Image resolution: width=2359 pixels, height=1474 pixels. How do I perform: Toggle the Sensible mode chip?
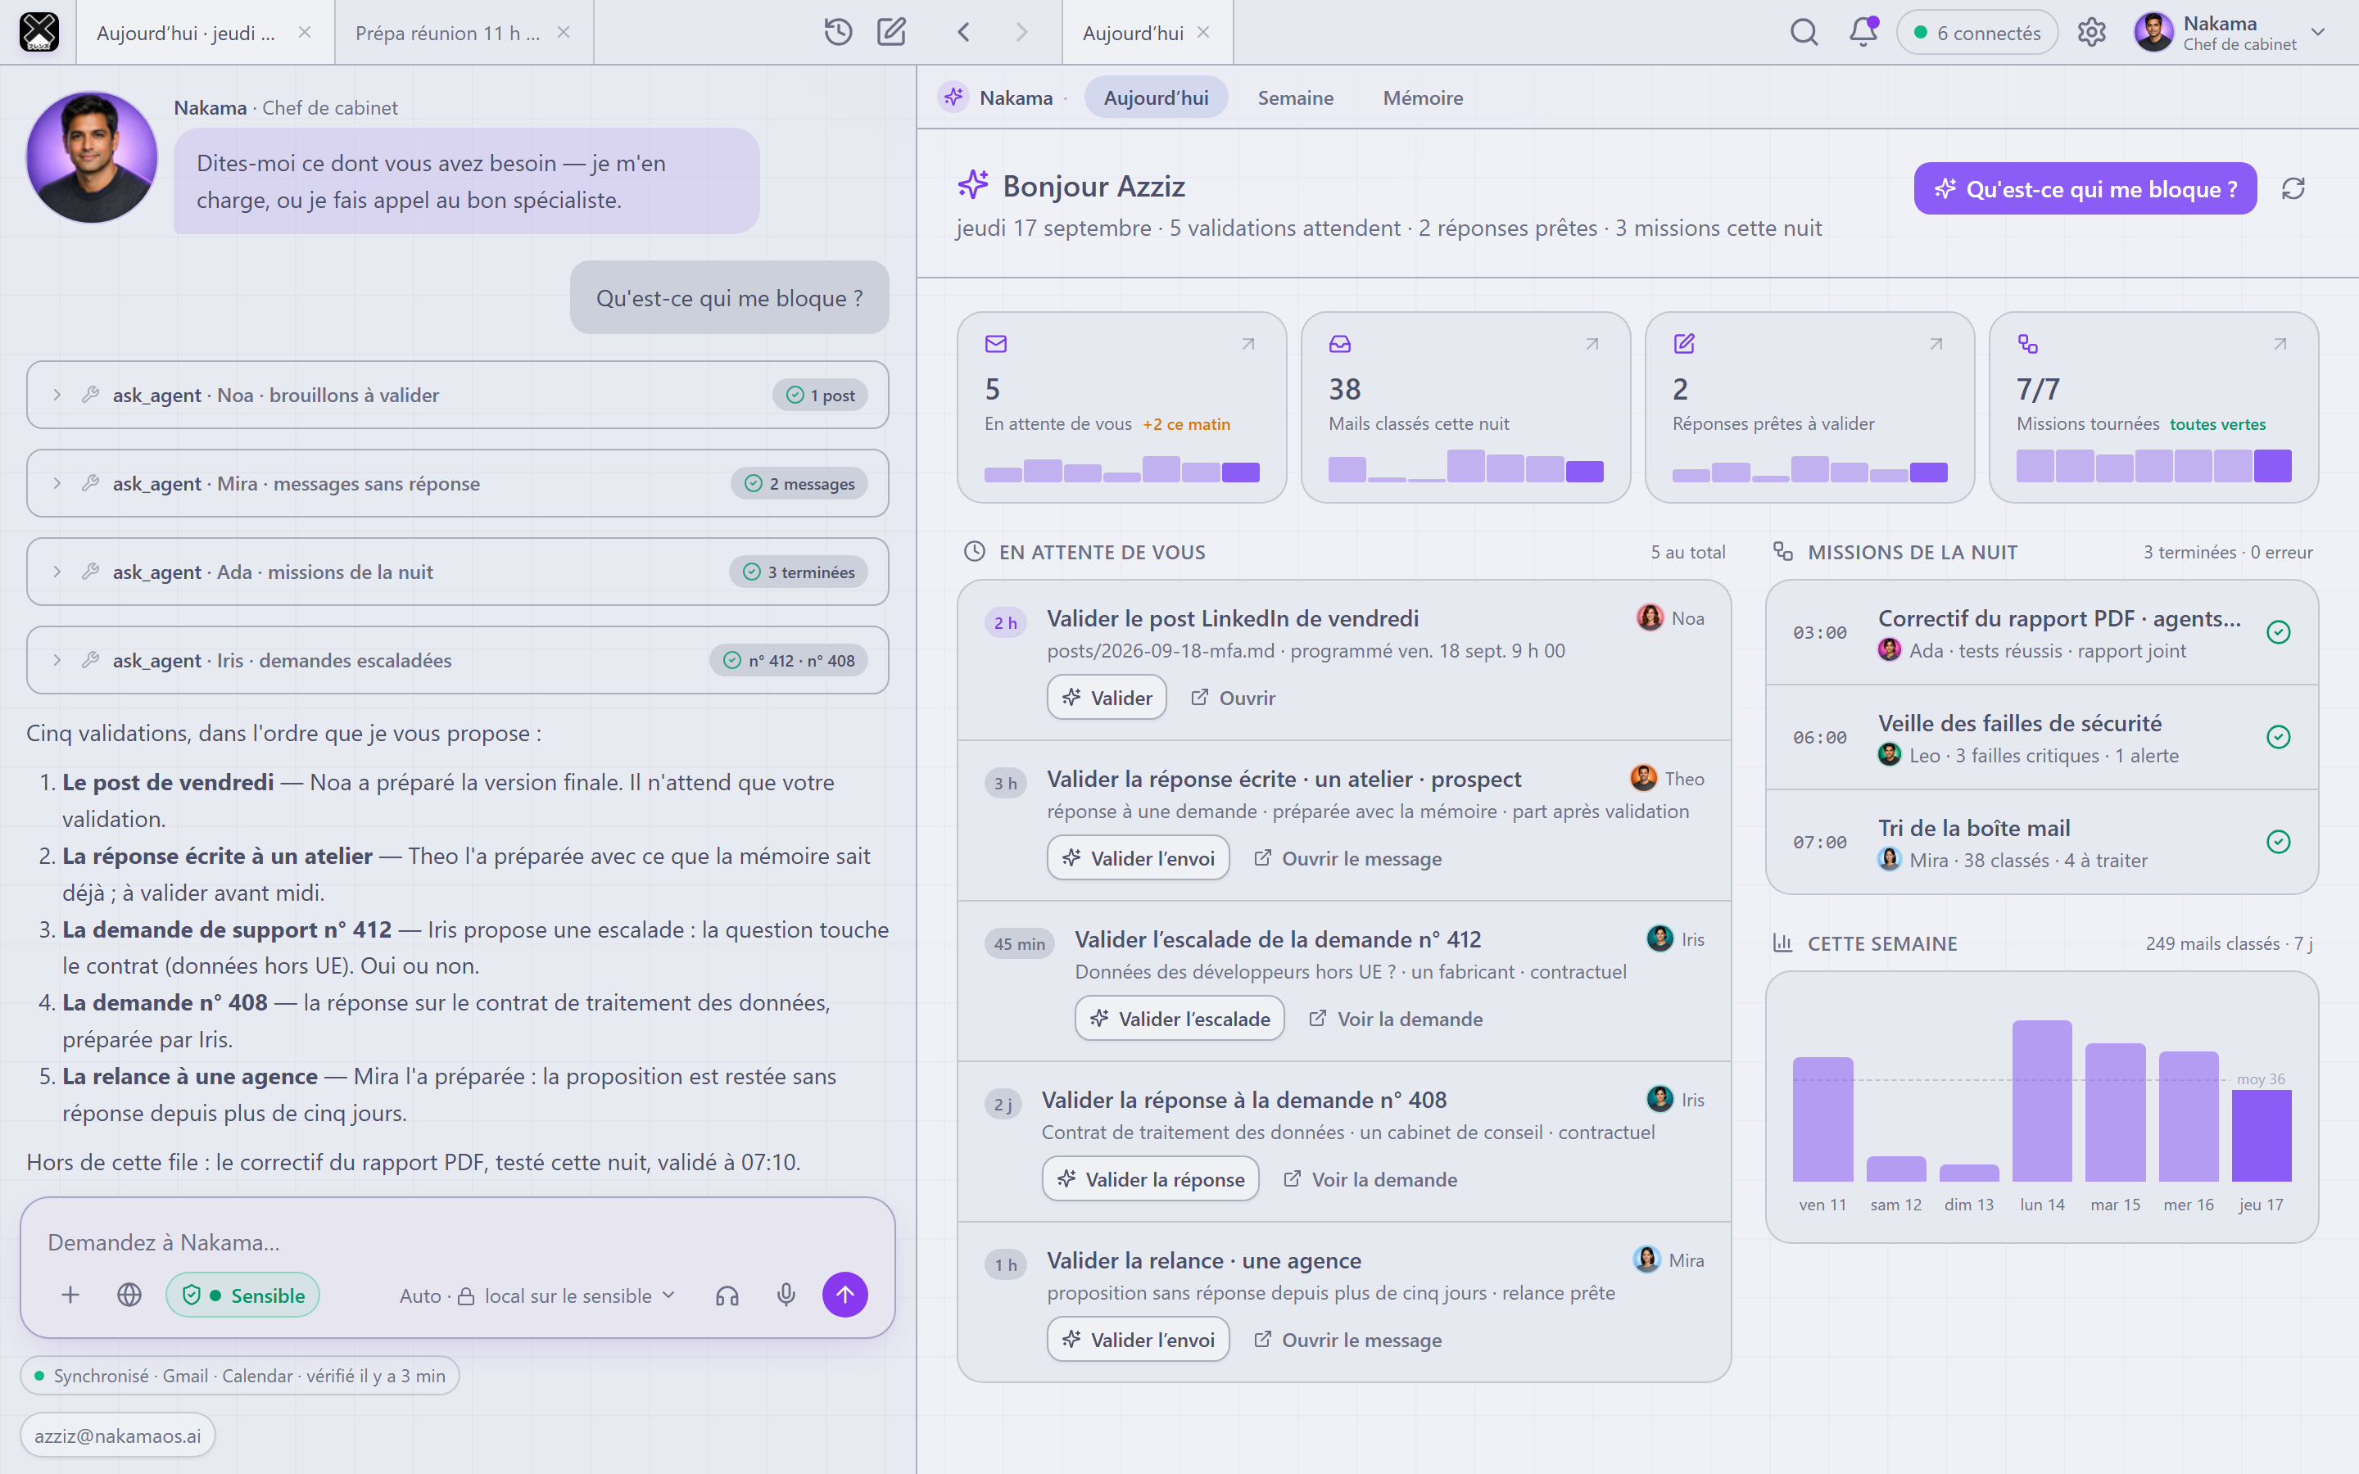[242, 1295]
